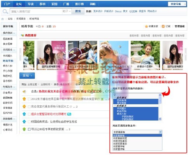Click the announcement speaker icon
The height and width of the screenshot is (155, 188).
[x=24, y=91]
